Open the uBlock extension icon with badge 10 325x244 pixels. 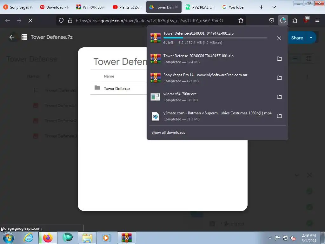(306, 20)
